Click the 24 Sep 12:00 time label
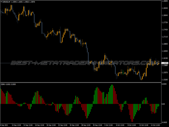The image size is (169, 127). pos(74,125)
